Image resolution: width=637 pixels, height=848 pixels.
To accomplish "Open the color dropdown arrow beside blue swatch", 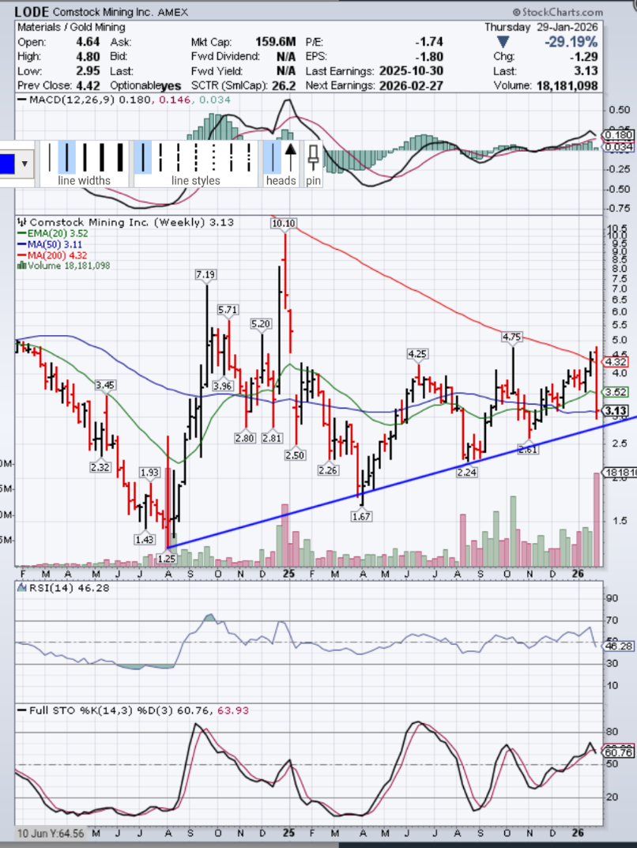I will (x=24, y=164).
